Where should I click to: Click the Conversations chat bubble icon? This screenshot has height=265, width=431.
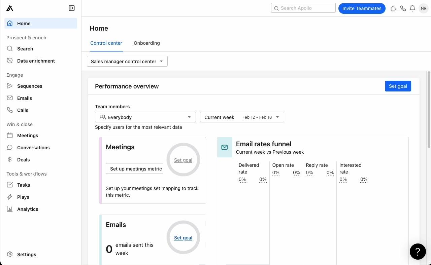click(x=10, y=147)
